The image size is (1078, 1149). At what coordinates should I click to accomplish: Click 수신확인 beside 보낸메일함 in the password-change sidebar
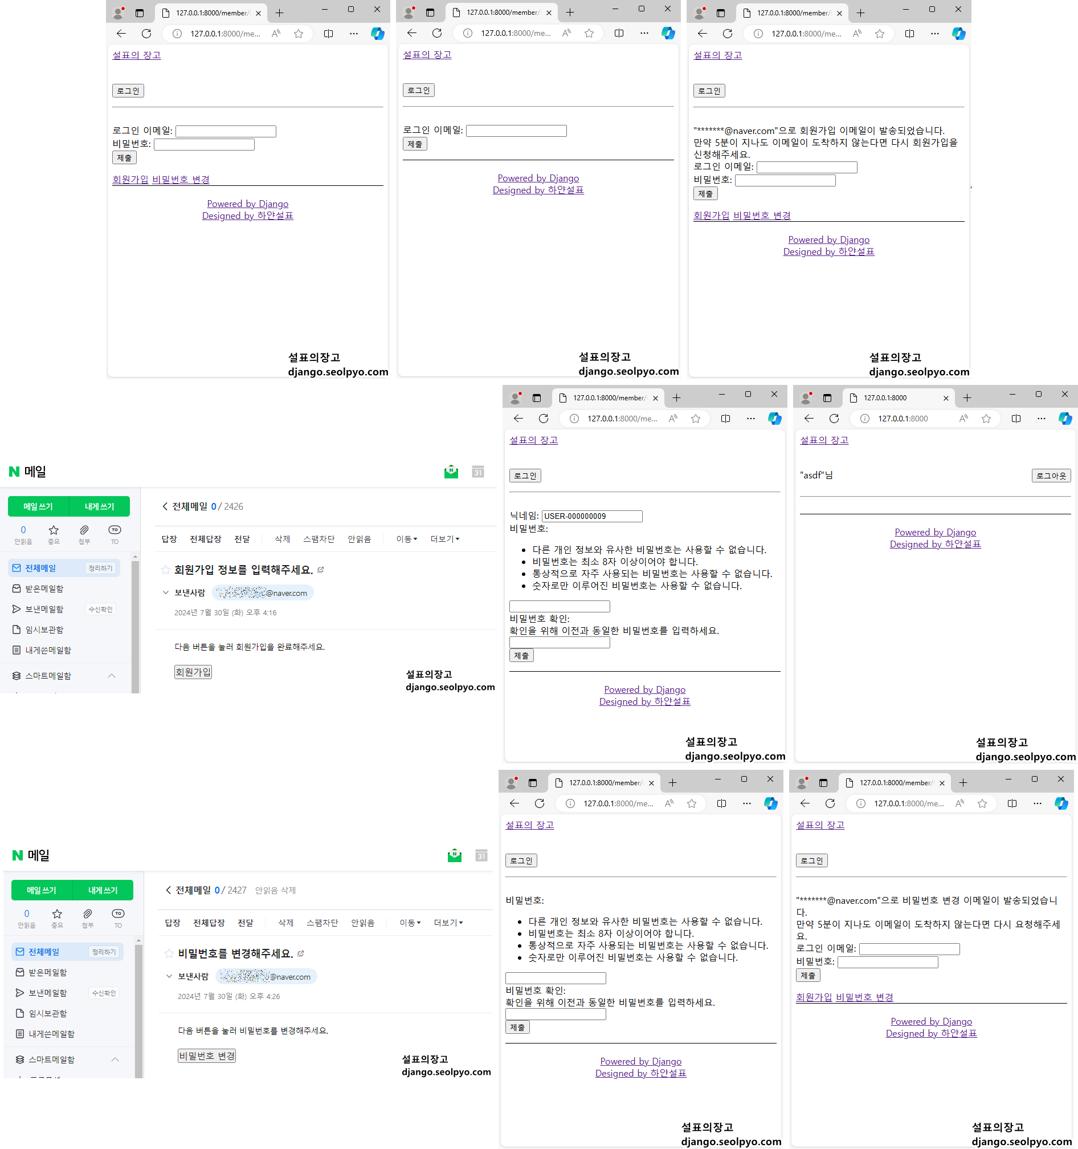point(104,993)
